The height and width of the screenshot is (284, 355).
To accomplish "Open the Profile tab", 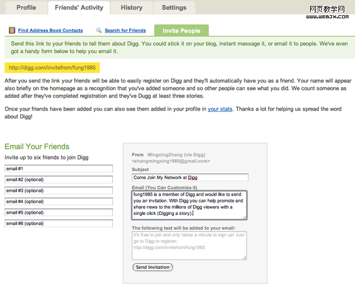I will (x=25, y=8).
